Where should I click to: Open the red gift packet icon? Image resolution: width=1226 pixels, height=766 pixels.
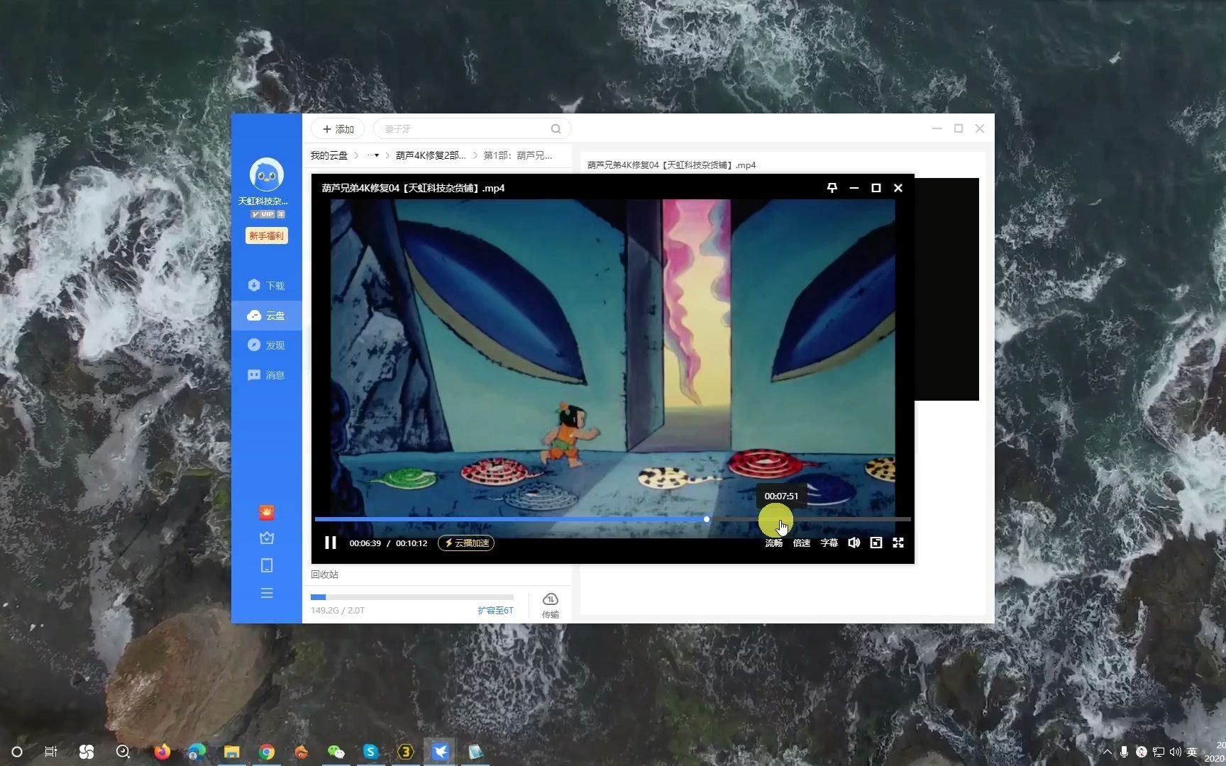click(267, 512)
